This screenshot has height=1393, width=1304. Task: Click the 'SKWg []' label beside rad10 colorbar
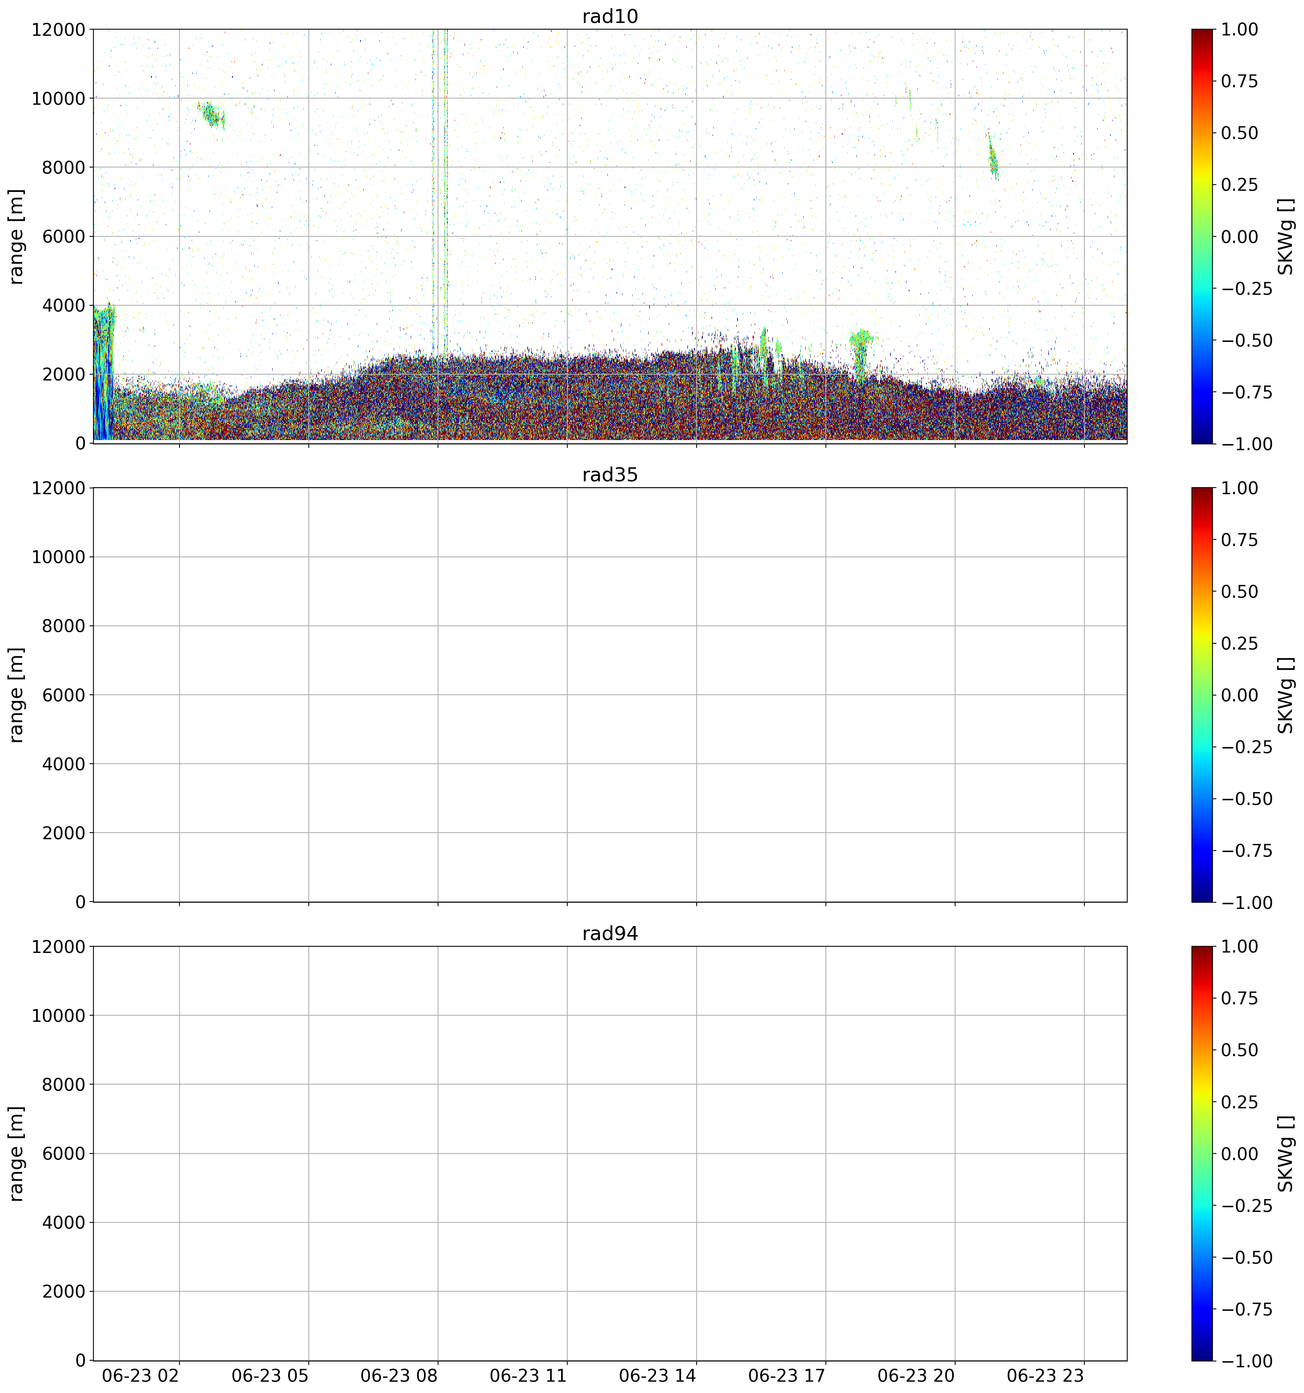1285,236
